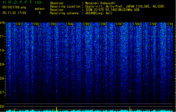
Task: Click the 1702 time marker
Action: [36, 24]
